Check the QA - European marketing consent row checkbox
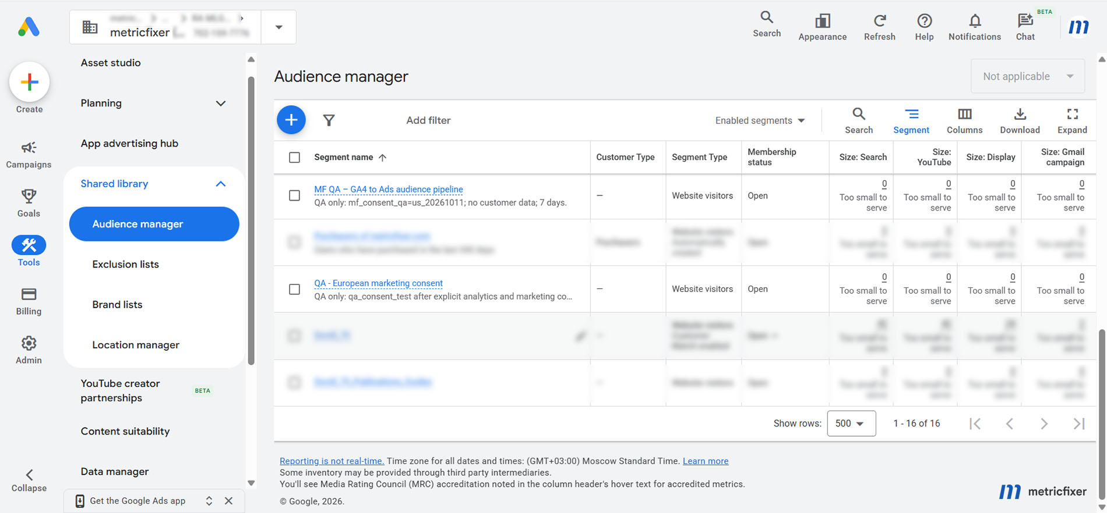The width and height of the screenshot is (1107, 513). click(x=295, y=289)
